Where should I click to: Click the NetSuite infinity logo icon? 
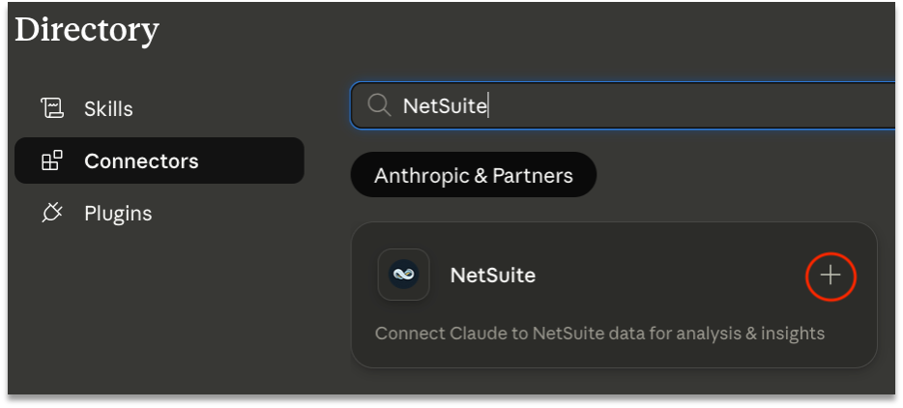(x=404, y=275)
